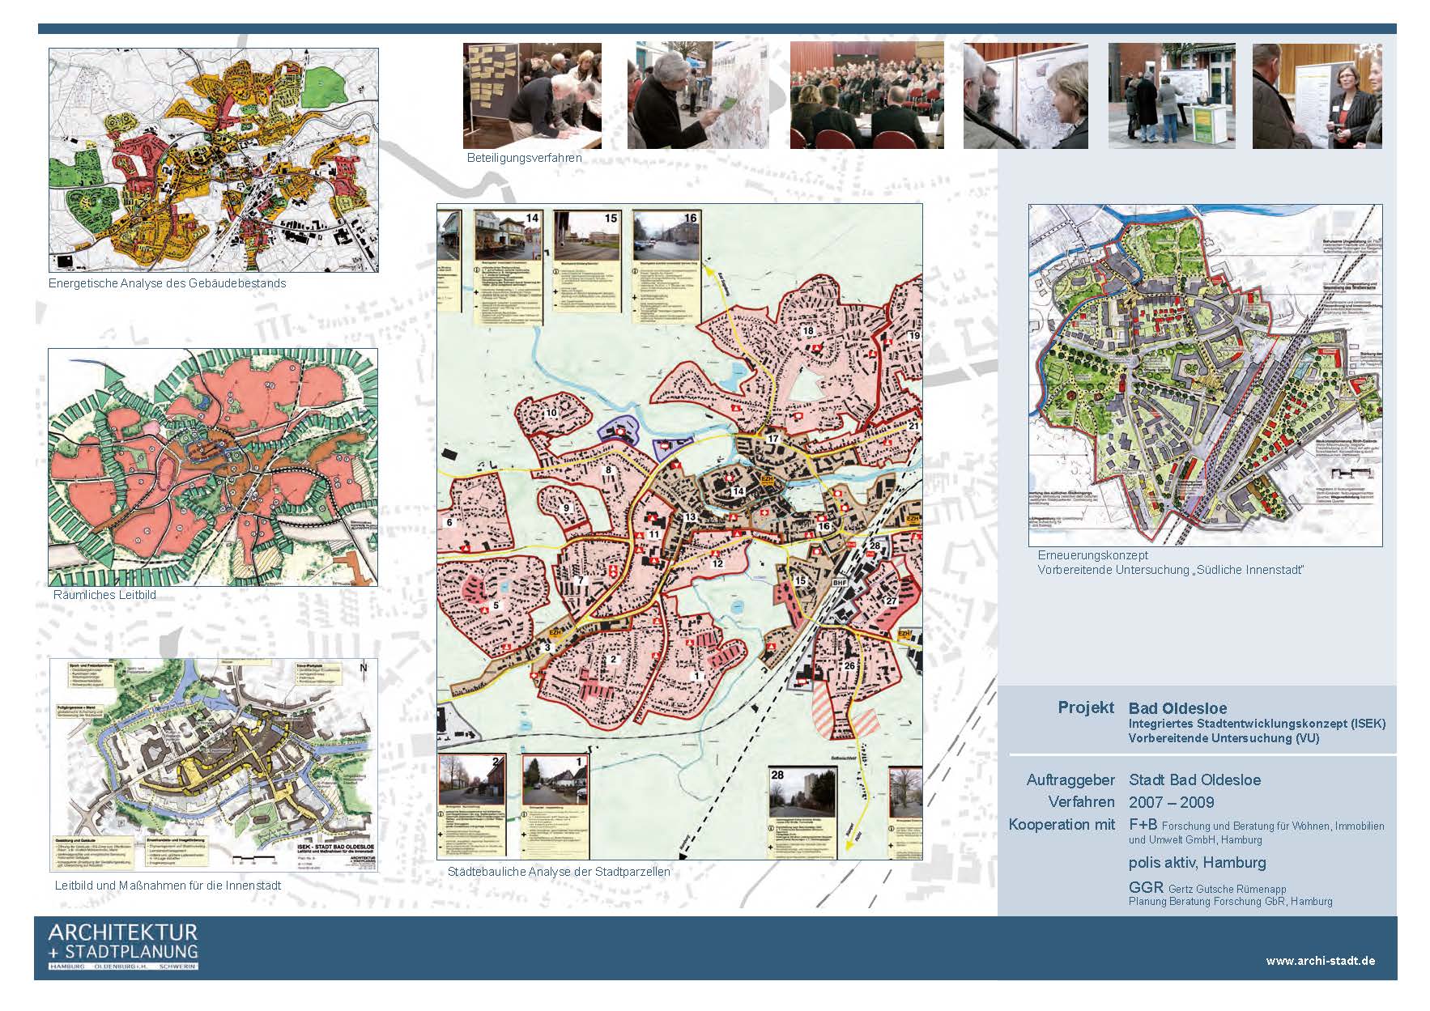The height and width of the screenshot is (1011, 1430).
Task: Select parcel number 26 on the central map
Action: click(x=849, y=666)
